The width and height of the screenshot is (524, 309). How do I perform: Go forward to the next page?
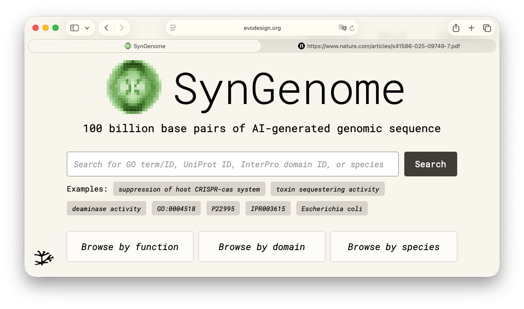122,28
